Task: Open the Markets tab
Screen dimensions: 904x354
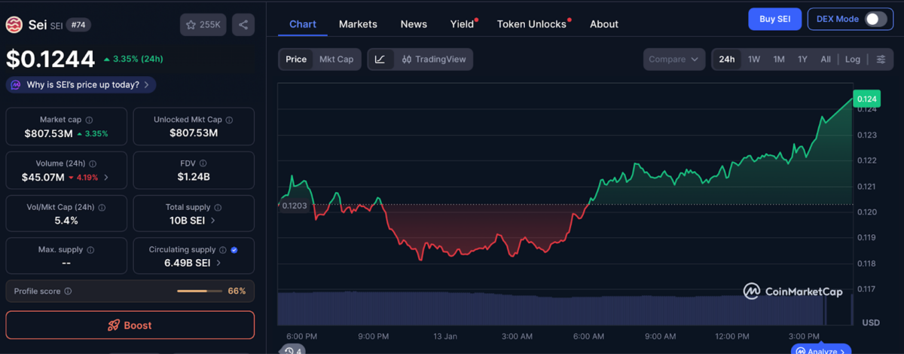Action: [358, 24]
